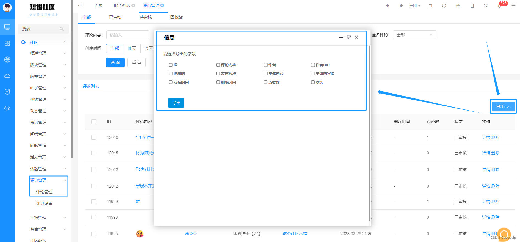The height and width of the screenshot is (242, 520).
Task: Click the sidebar 搜索 field
Action: pos(43,29)
